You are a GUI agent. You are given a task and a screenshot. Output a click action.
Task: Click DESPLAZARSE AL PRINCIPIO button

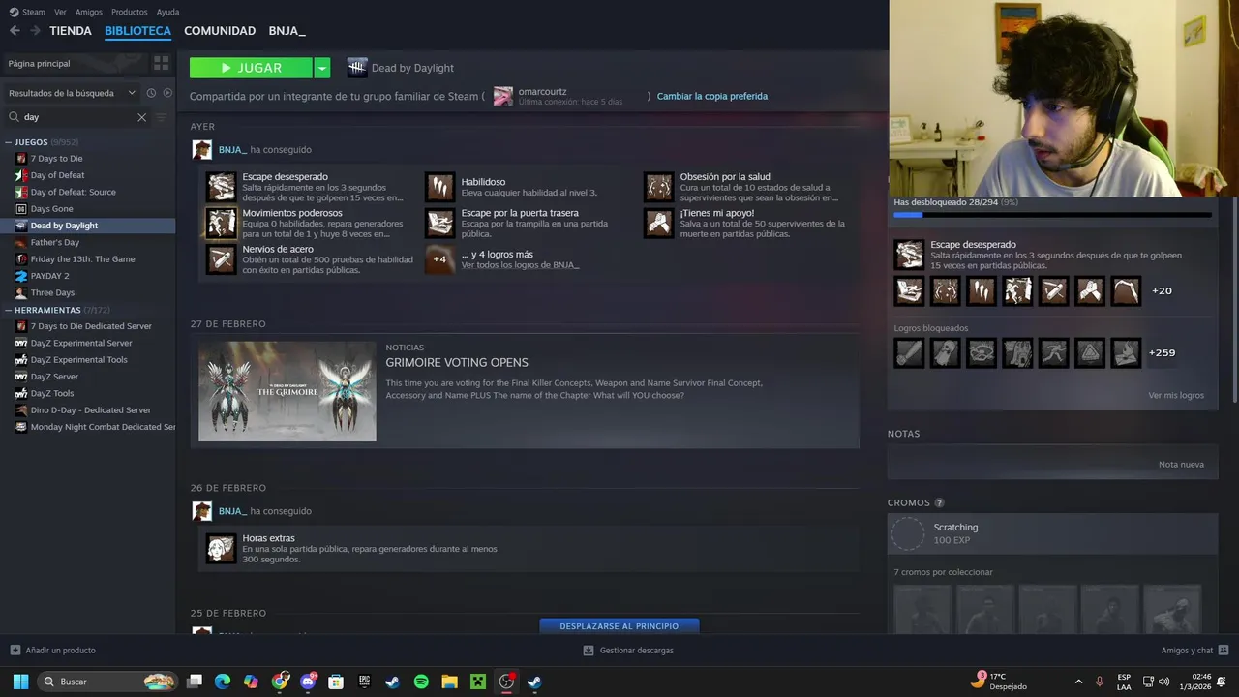click(x=619, y=626)
